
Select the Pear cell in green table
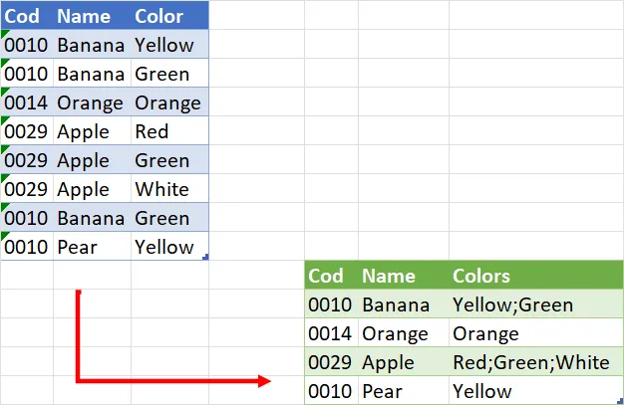point(382,392)
